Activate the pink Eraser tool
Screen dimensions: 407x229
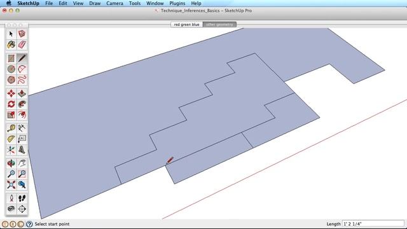(22, 45)
